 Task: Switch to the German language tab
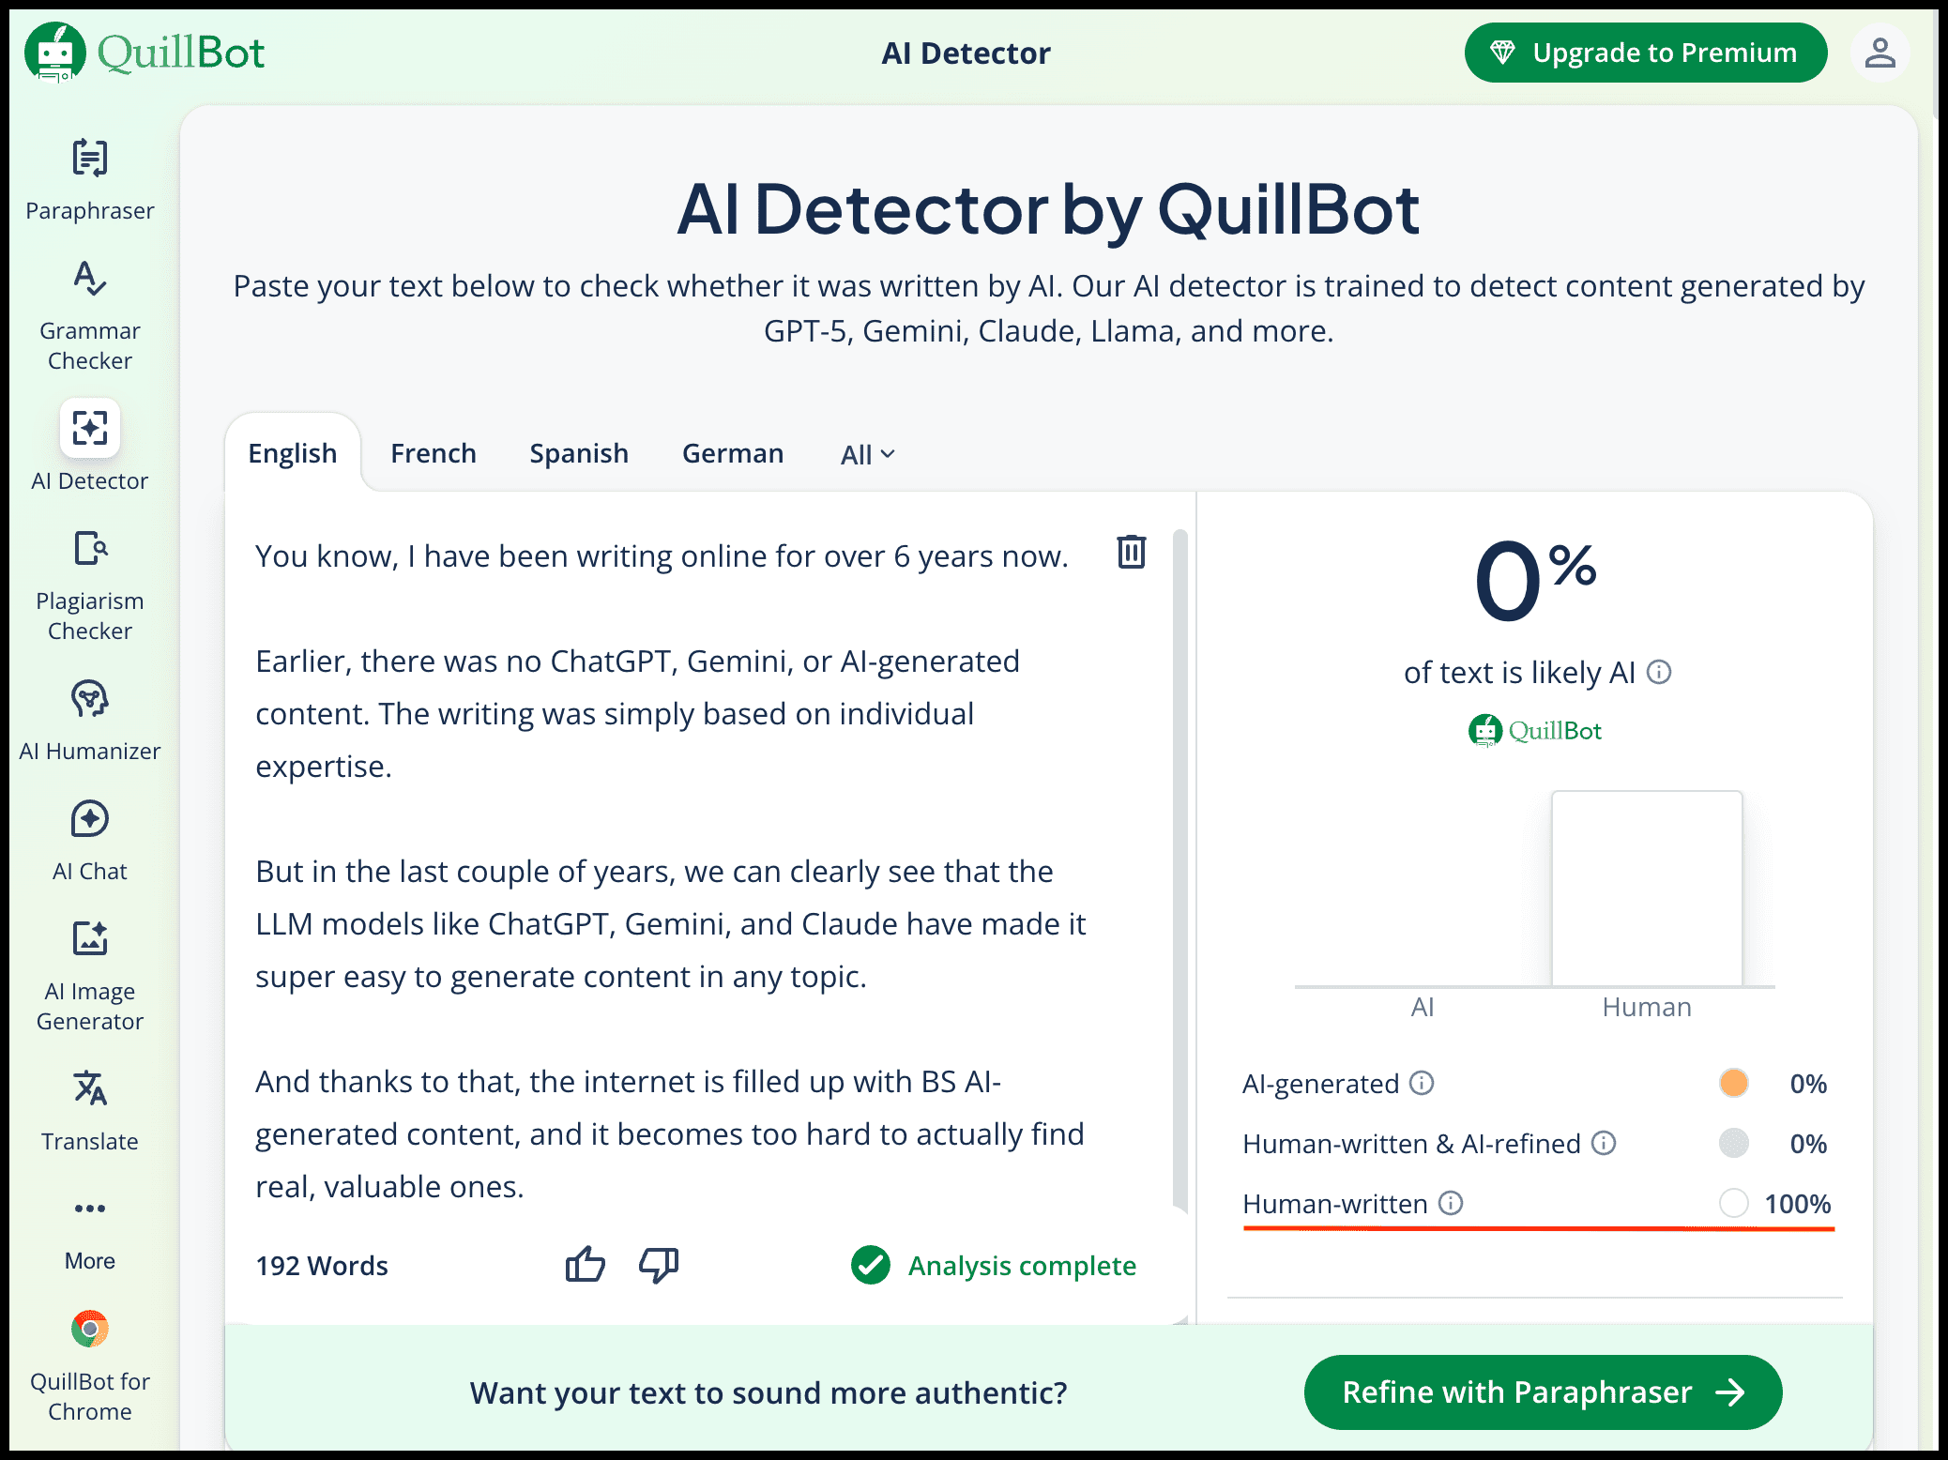click(x=733, y=453)
